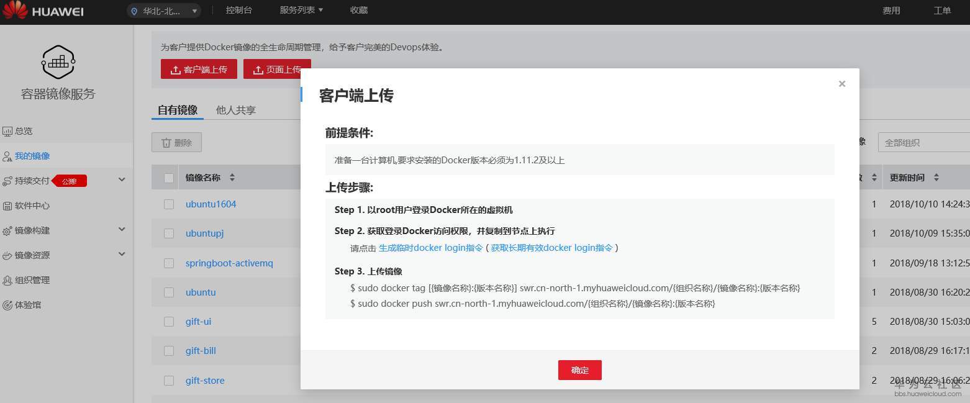Confirm the dialog with the 确定 button
970x403 pixels.
click(x=579, y=369)
